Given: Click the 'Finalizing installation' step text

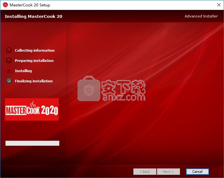Looking at the screenshot, I should tap(34, 81).
